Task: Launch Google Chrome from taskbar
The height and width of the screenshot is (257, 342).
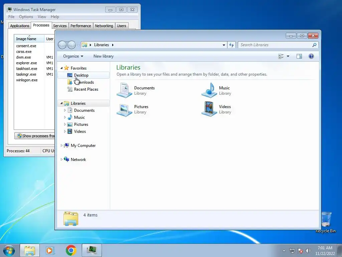Action: (71, 250)
